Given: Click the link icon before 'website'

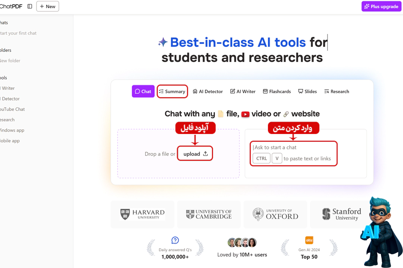Looking at the screenshot, I should pos(287,114).
